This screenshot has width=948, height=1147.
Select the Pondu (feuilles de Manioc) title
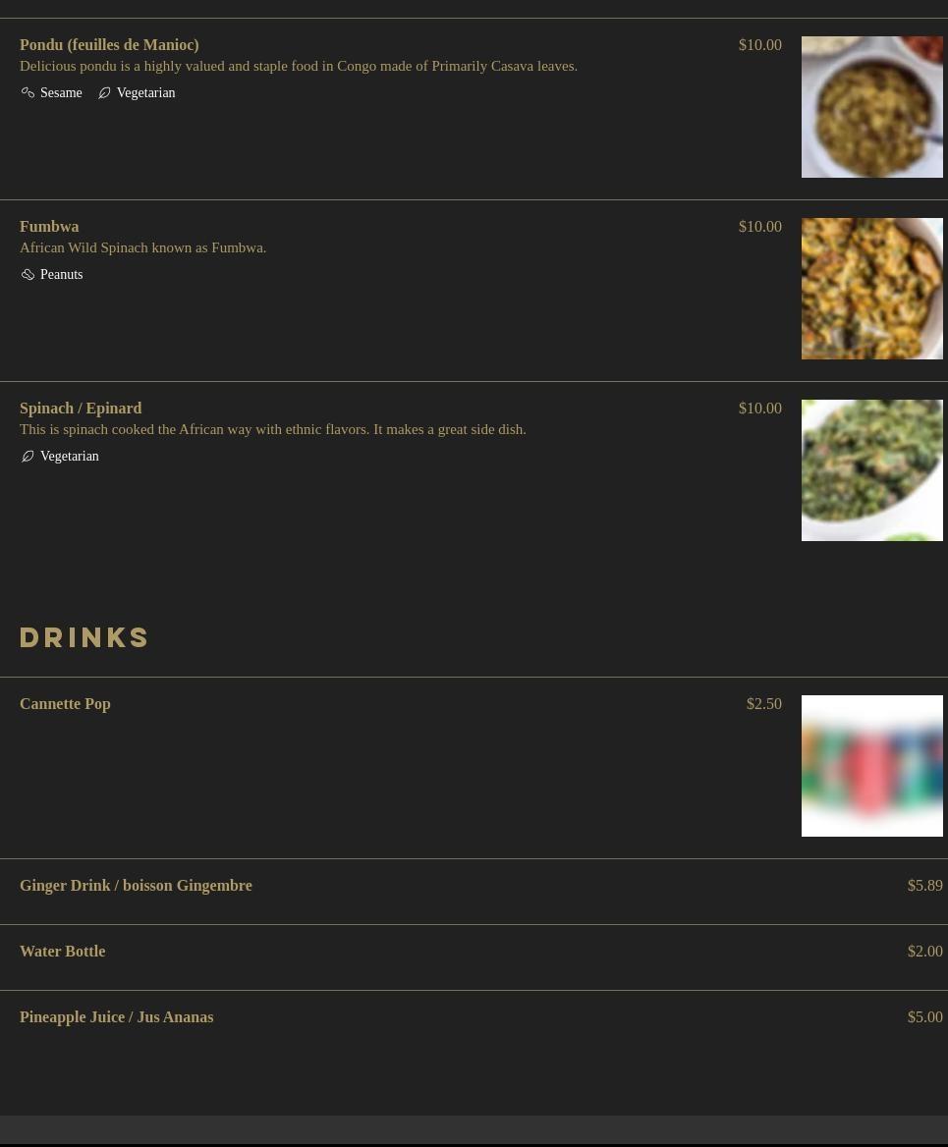(109, 44)
